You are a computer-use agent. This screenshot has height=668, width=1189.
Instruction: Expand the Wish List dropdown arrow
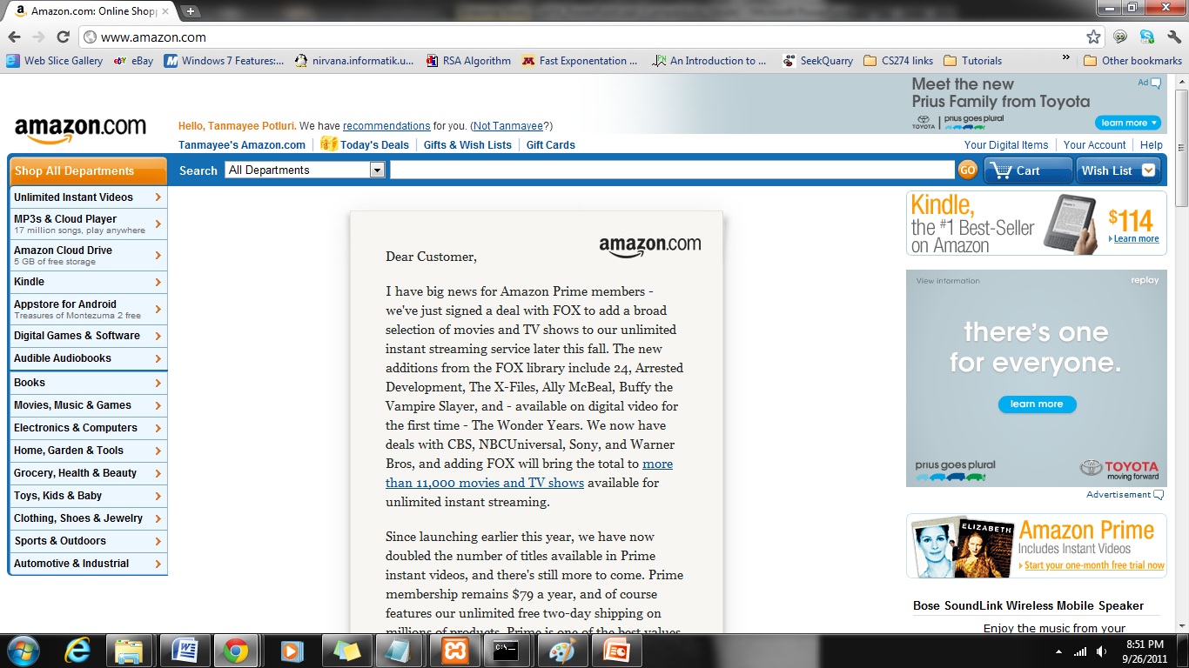pyautogui.click(x=1148, y=170)
